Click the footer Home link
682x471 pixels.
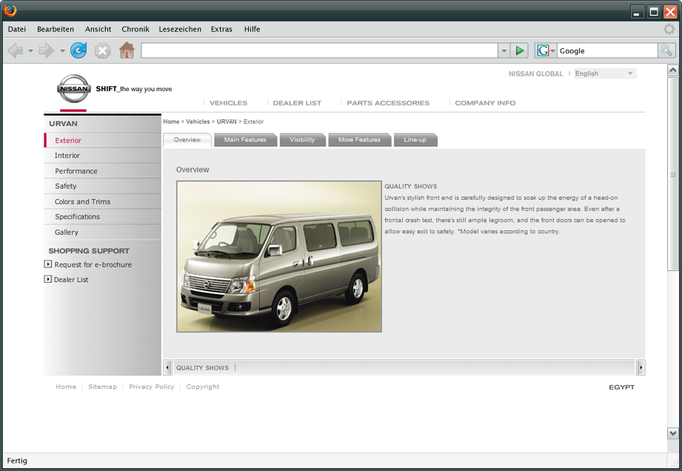point(66,387)
